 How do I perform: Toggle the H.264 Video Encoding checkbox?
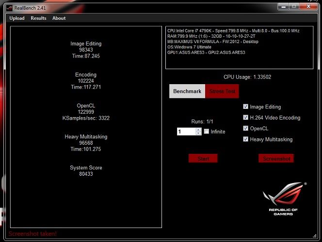(245, 118)
